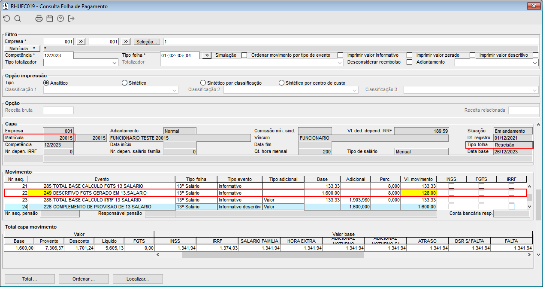The height and width of the screenshot is (287, 543).
Task: Select the Sintético radio option
Action: coord(125,83)
